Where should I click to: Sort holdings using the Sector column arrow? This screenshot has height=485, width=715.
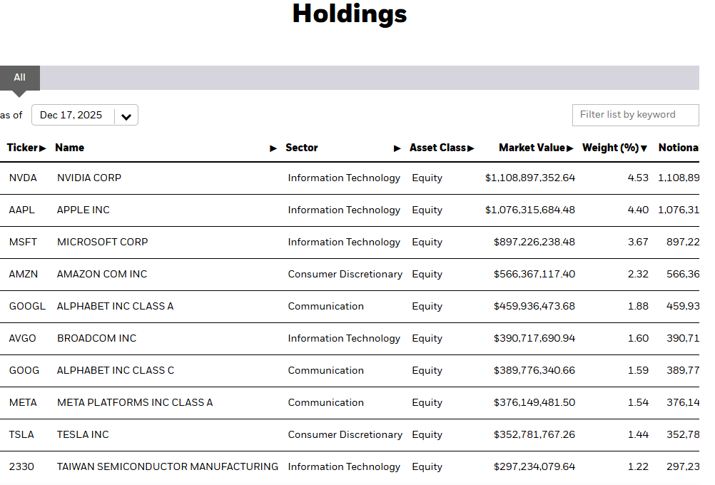[397, 148]
